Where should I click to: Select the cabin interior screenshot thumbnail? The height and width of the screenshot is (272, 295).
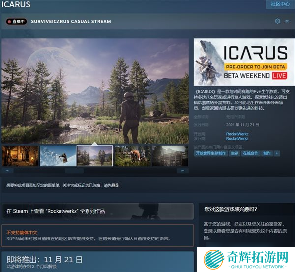tap(20, 156)
